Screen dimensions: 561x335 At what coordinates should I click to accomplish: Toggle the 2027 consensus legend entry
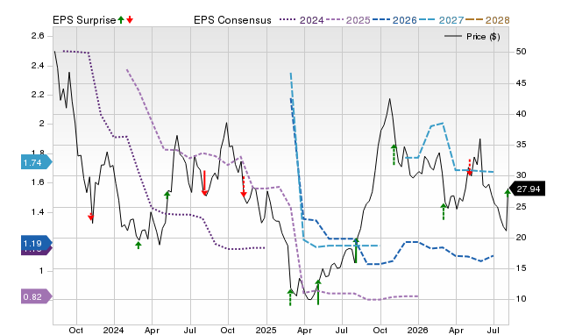click(442, 20)
